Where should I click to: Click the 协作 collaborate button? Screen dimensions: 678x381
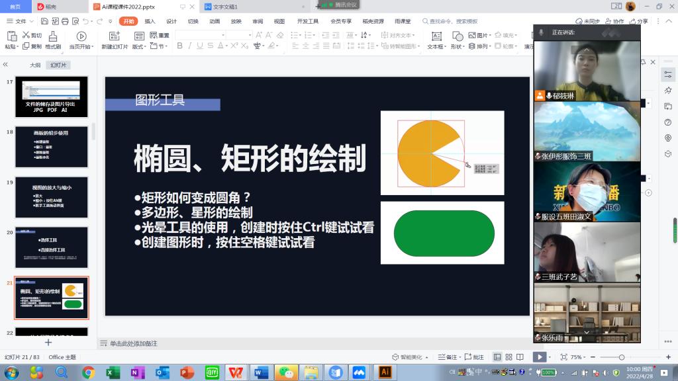point(615,21)
